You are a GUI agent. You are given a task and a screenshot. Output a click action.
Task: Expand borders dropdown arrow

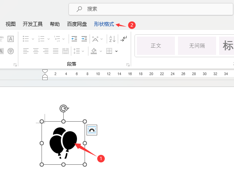tap(116, 51)
